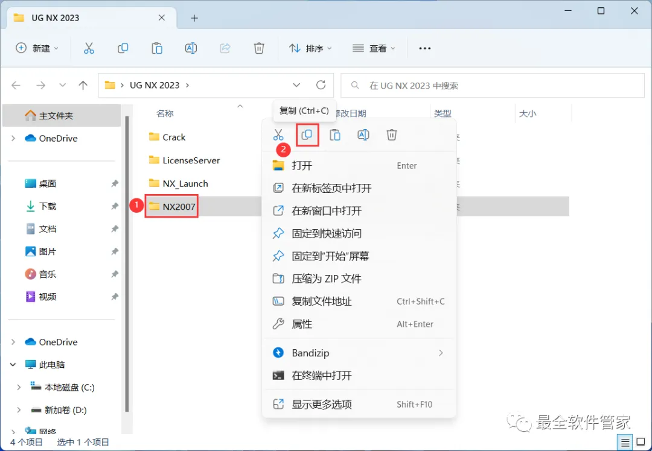Go back with the left arrow button
Screen dimensions: 652x451
pos(16,85)
